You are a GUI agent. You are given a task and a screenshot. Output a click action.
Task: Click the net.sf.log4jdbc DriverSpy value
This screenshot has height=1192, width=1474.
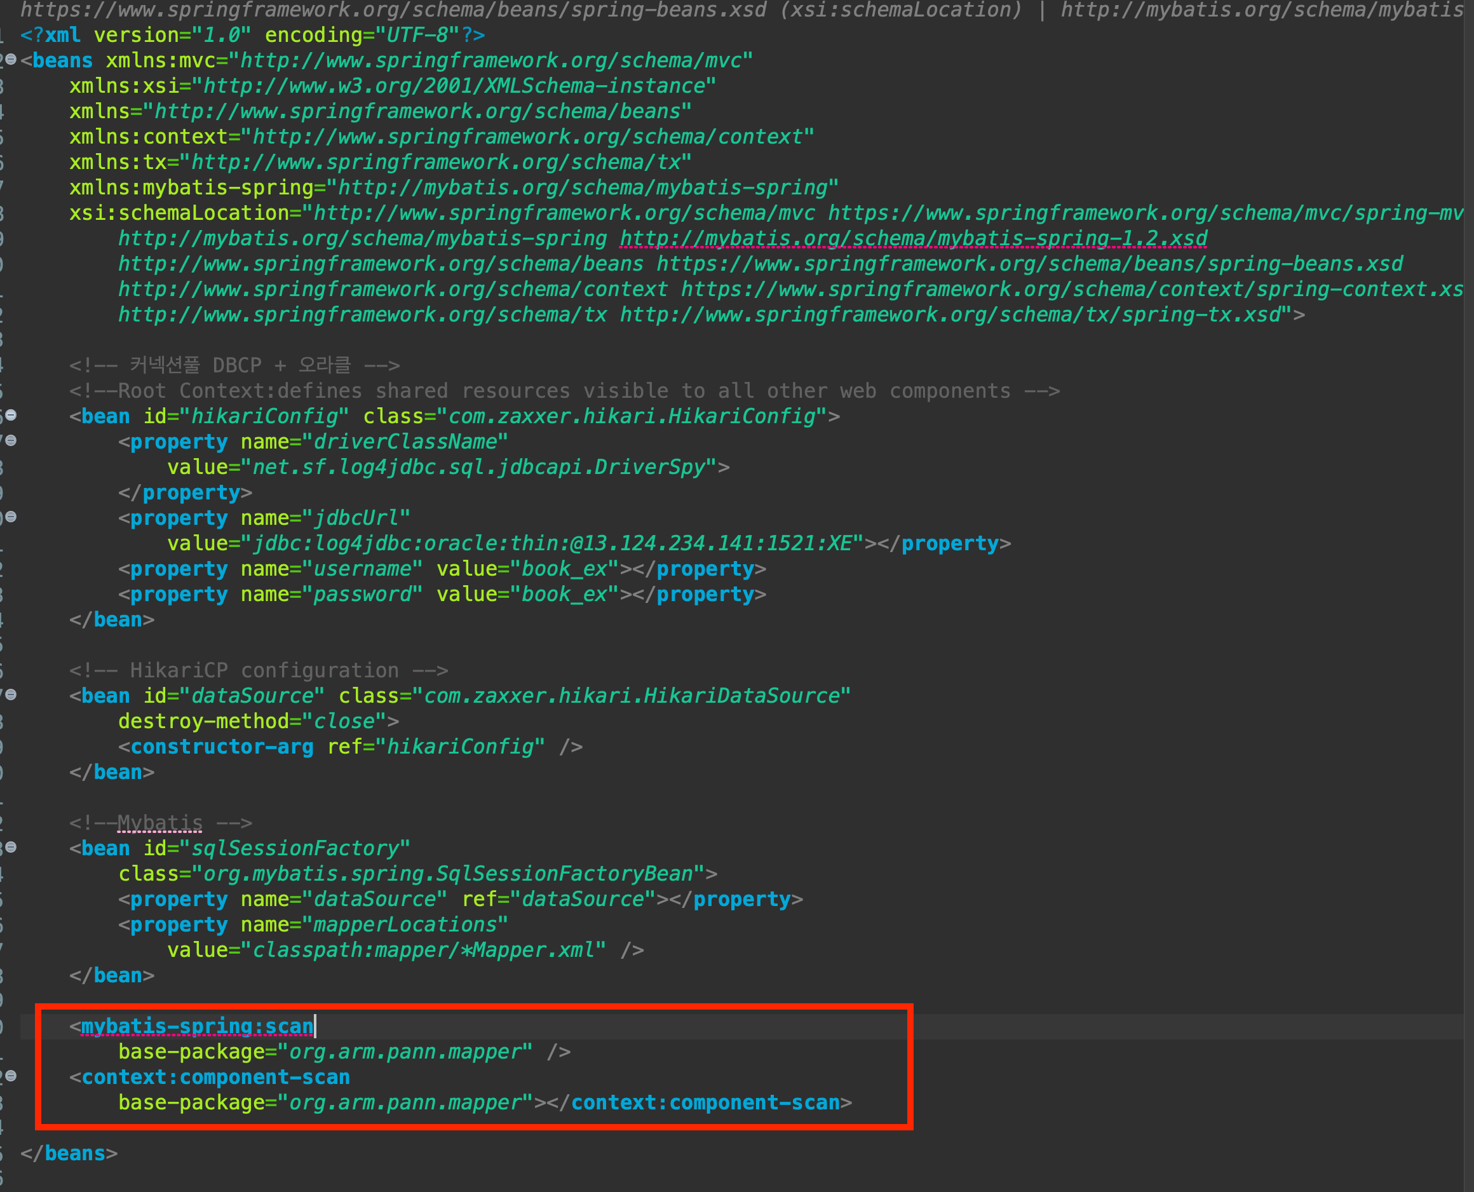(479, 468)
